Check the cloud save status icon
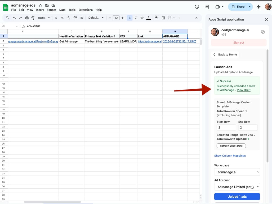 tap(53, 5)
